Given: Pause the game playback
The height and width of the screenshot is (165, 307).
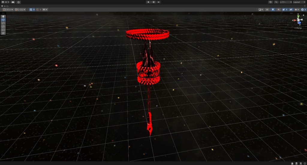Looking at the screenshot, I should (x=153, y=2).
